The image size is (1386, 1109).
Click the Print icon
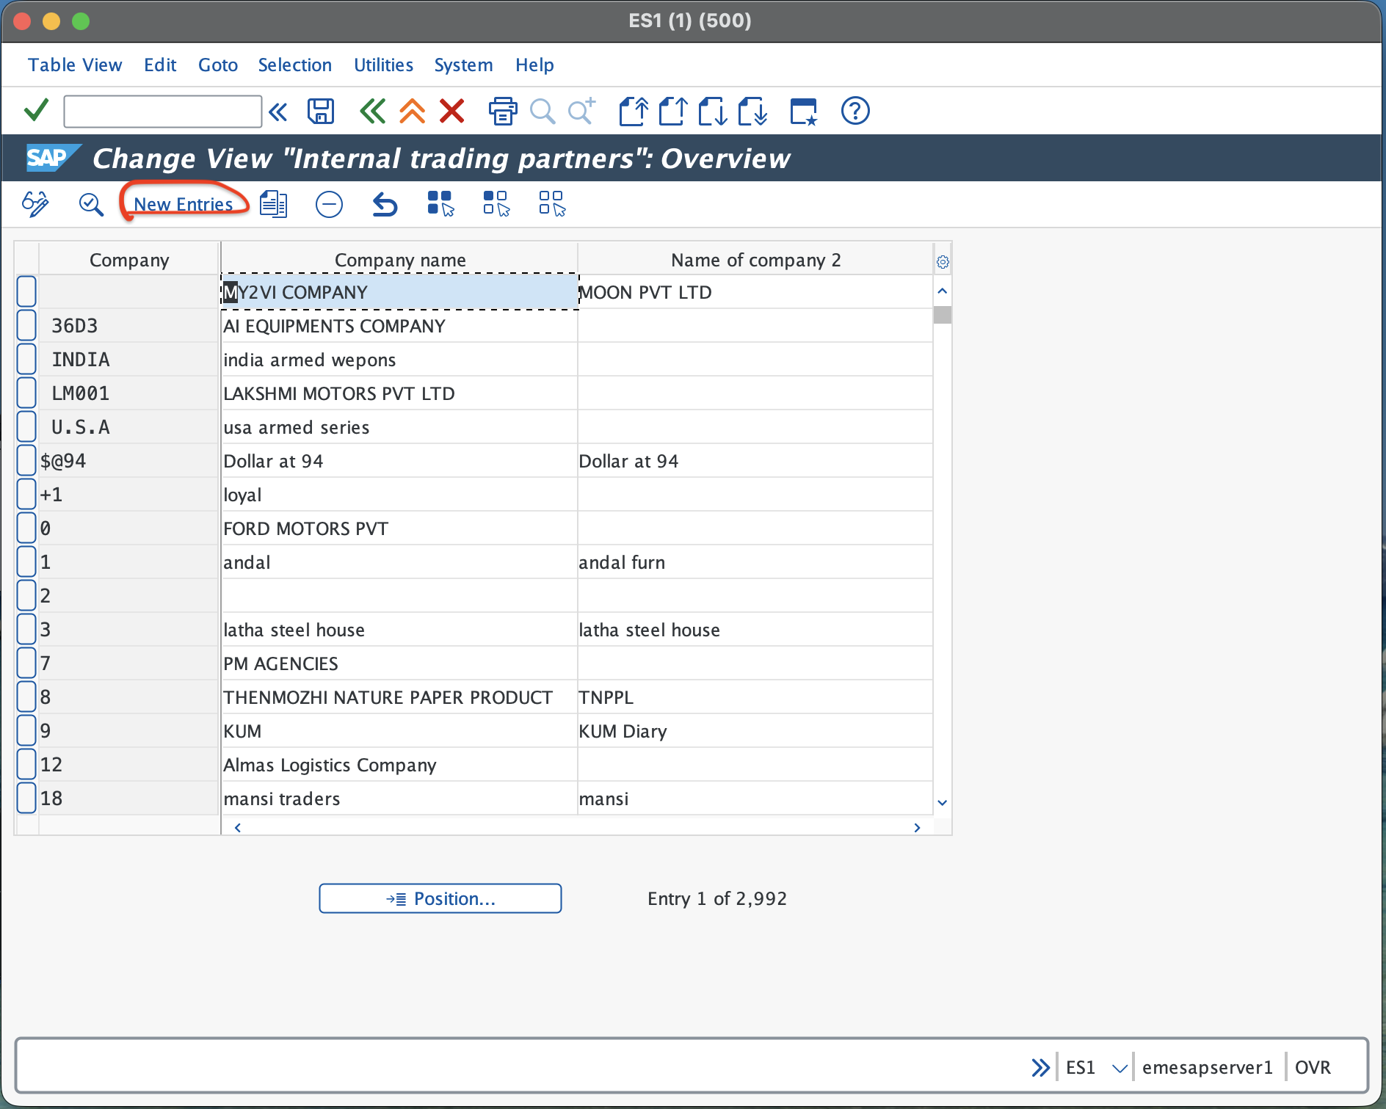(503, 112)
